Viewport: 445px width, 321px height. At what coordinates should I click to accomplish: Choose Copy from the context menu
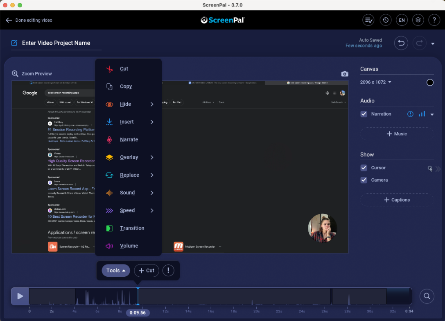126,87
